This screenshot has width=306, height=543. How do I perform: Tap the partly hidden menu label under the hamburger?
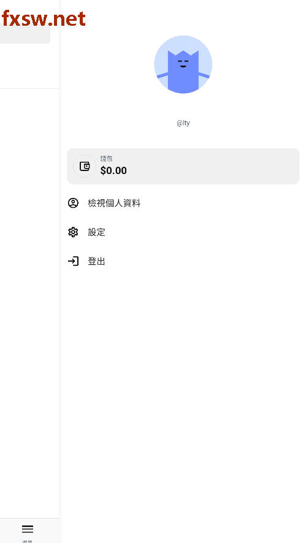(x=28, y=541)
